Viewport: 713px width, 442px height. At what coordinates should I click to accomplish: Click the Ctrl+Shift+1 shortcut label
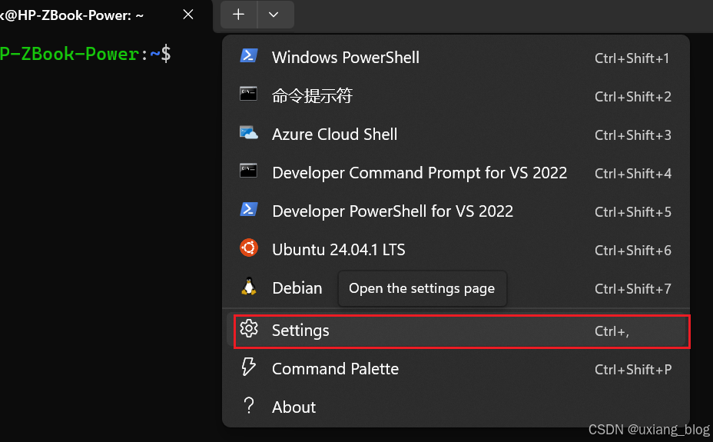click(632, 58)
